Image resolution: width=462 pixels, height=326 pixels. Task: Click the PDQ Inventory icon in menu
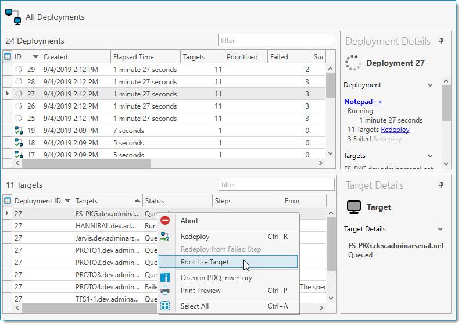pyautogui.click(x=165, y=277)
